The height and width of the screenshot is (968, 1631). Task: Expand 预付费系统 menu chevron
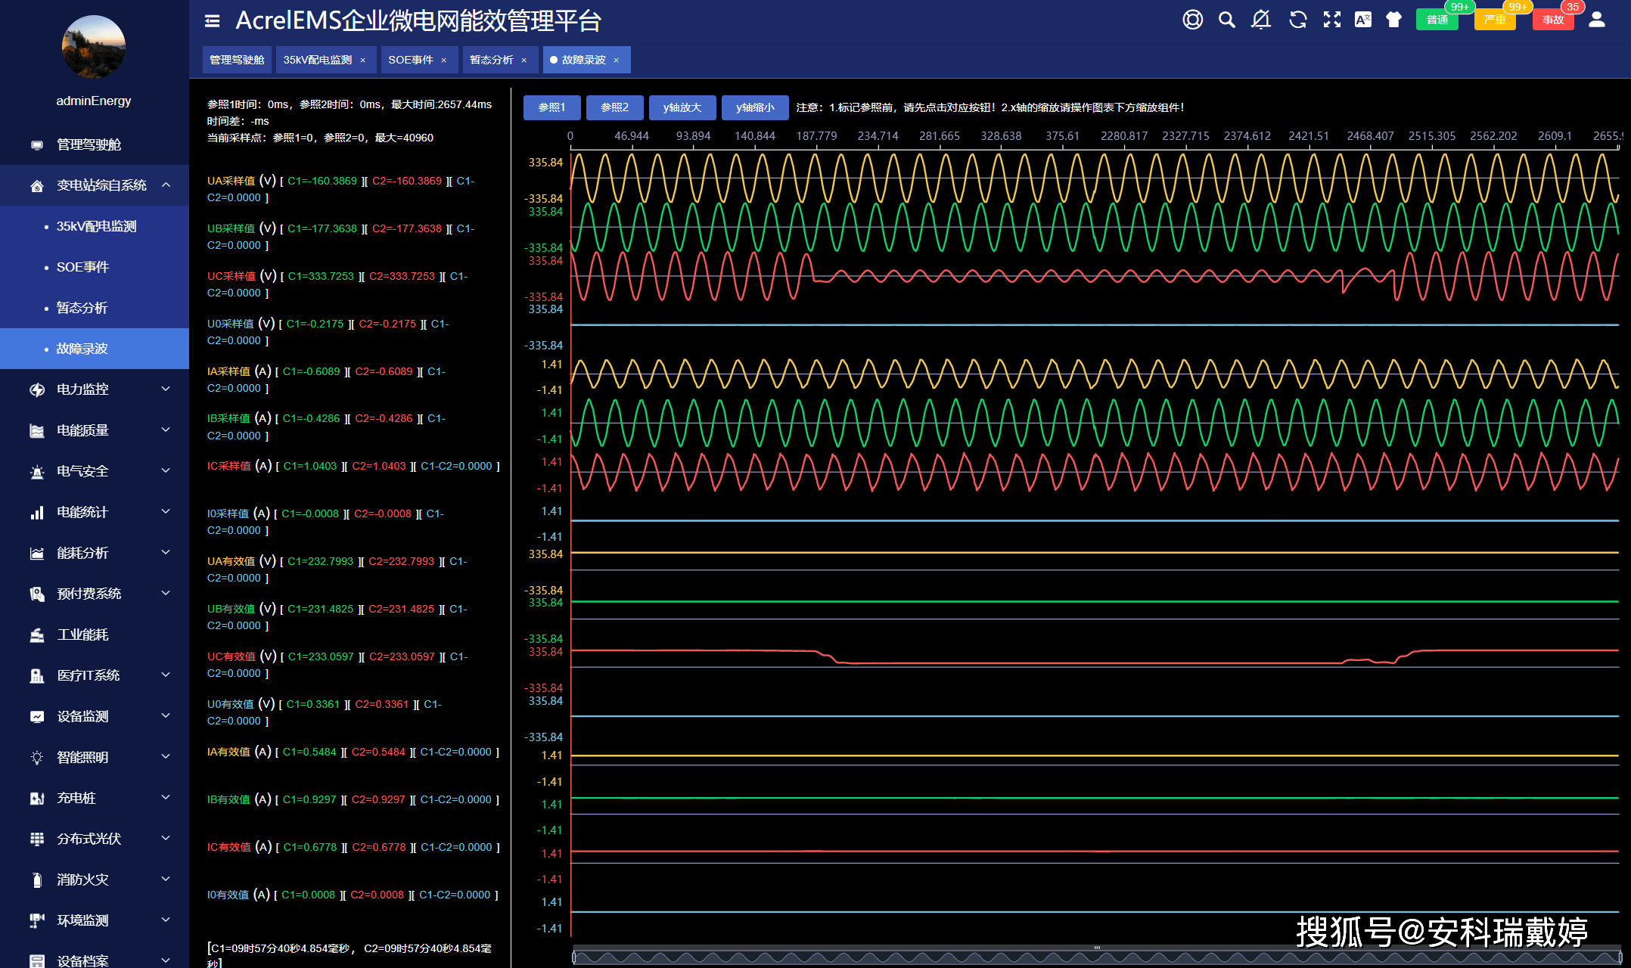click(x=166, y=594)
